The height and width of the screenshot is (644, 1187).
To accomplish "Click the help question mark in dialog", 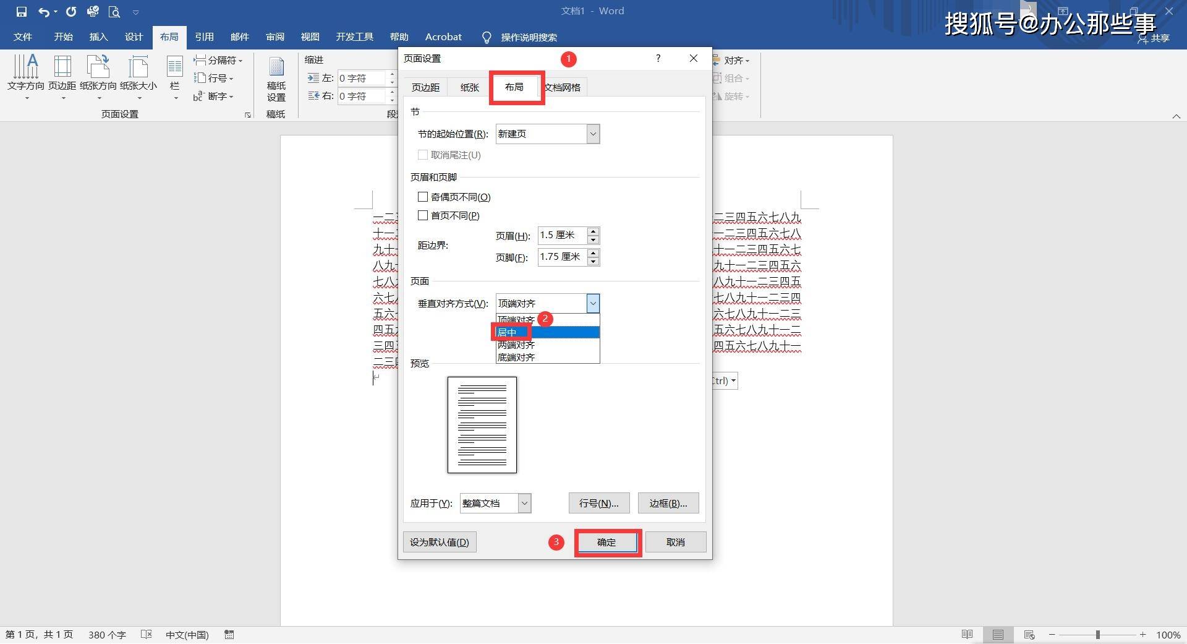I will pos(658,58).
